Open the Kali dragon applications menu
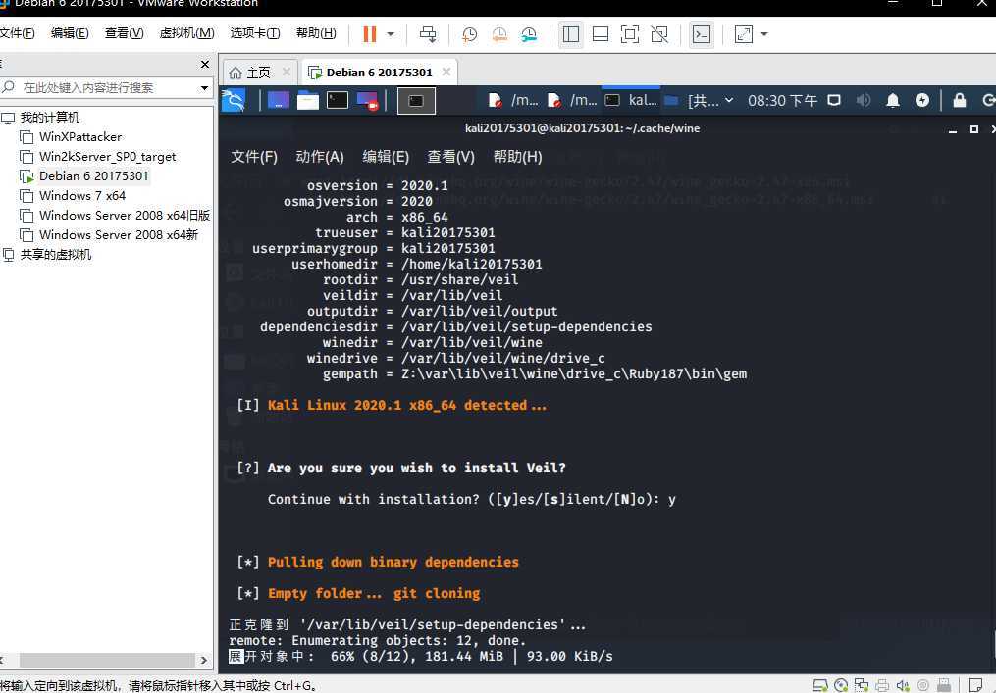996x693 pixels. [x=234, y=100]
